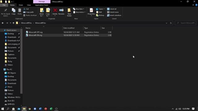
Task: Open taskbar Search
Action: pos(8,109)
